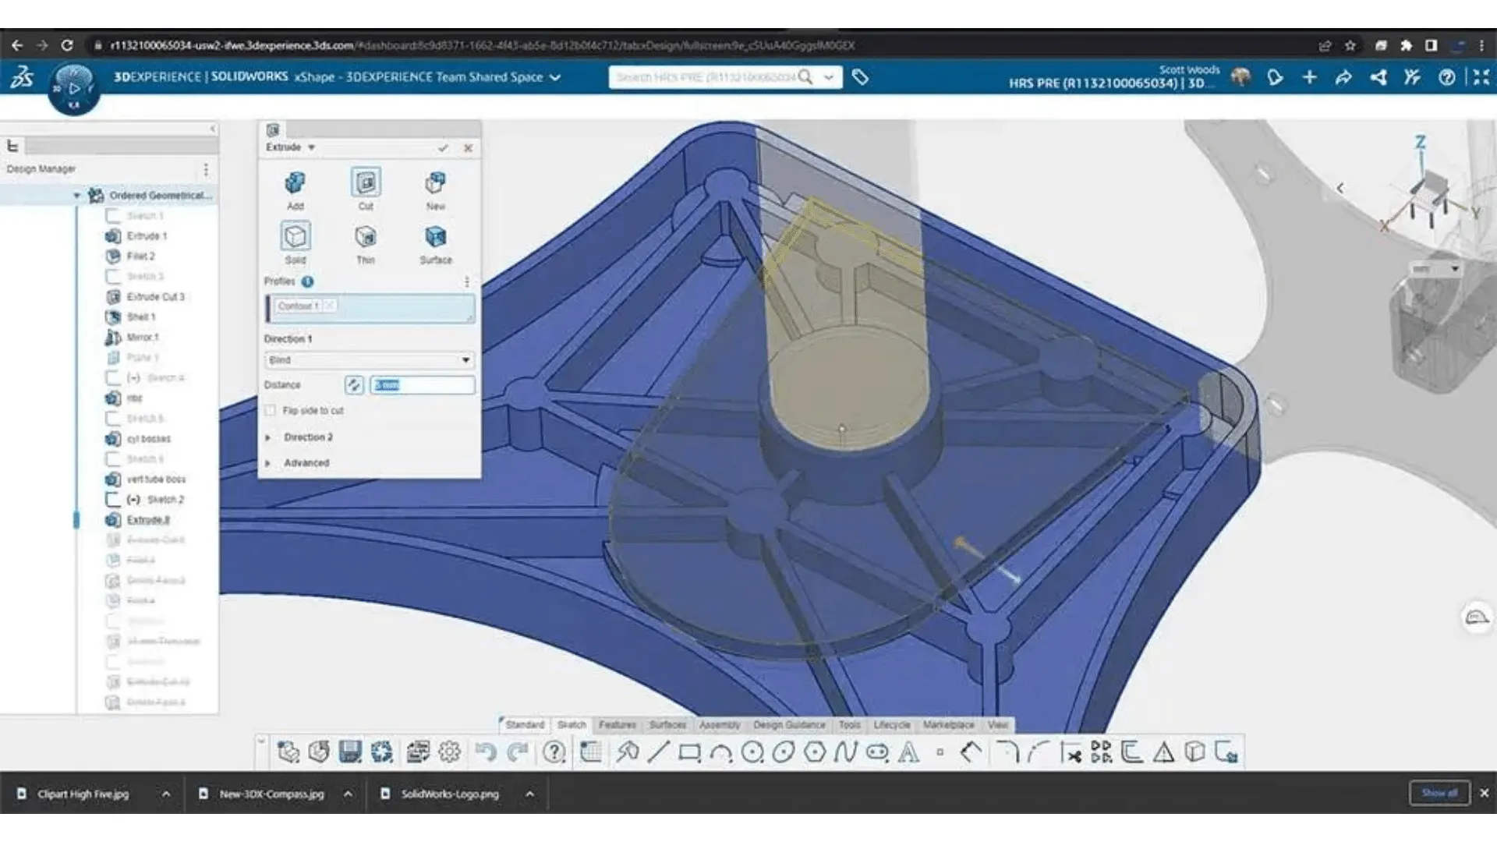Click the top search field
Image resolution: width=1497 pixels, height=842 pixels.
[x=706, y=77]
